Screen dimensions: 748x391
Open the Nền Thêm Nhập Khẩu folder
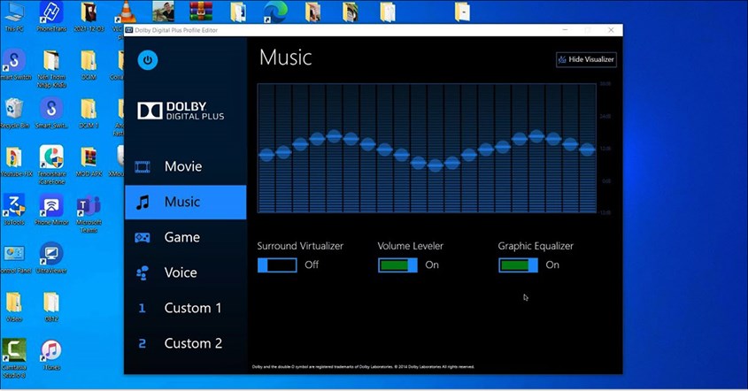pyautogui.click(x=51, y=69)
